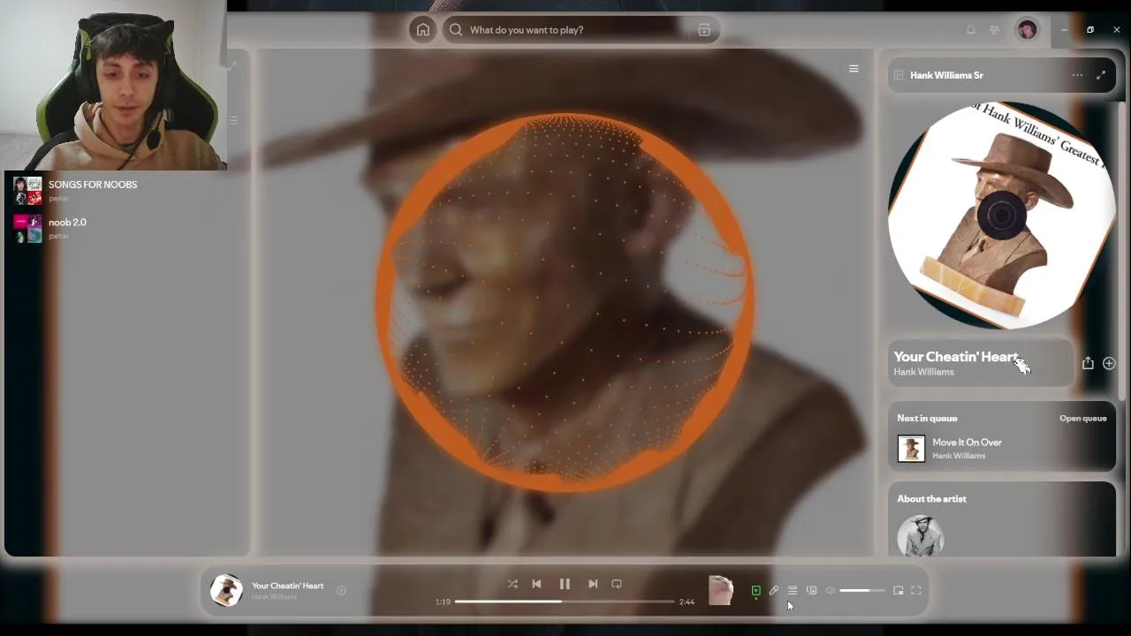The image size is (1131, 636).
Task: Click the Hank Williams artist photo in About
Action: (x=921, y=535)
